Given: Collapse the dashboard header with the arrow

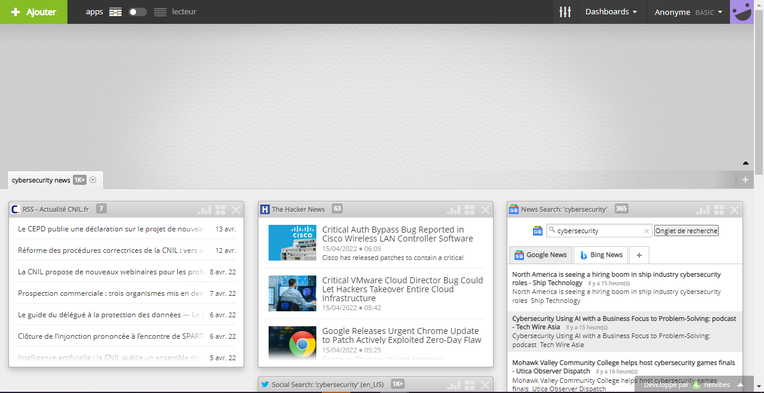Looking at the screenshot, I should pos(745,163).
